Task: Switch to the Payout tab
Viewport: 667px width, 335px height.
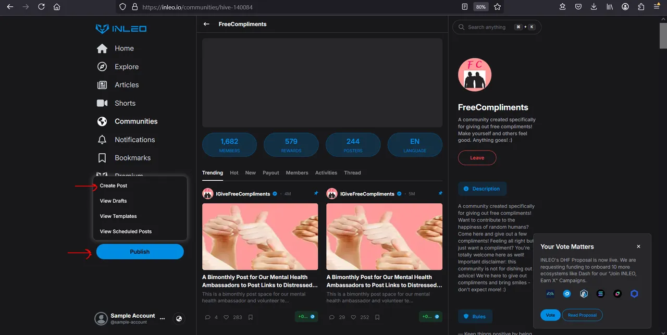Action: (x=271, y=172)
